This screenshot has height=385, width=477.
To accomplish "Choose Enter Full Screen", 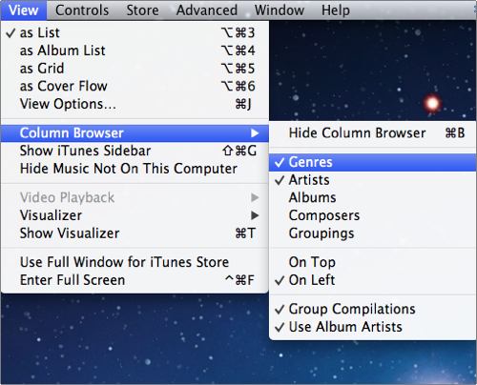I will (135, 280).
